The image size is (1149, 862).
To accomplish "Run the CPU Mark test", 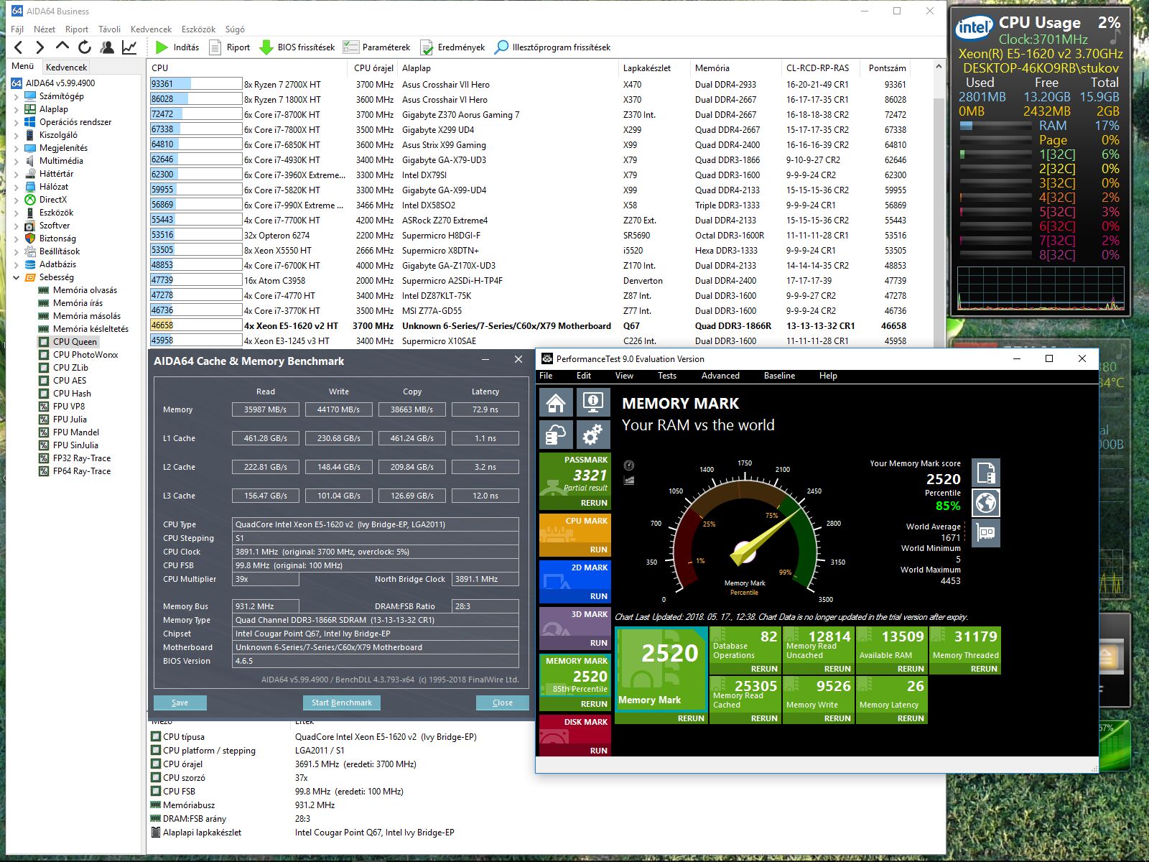I will [x=598, y=550].
